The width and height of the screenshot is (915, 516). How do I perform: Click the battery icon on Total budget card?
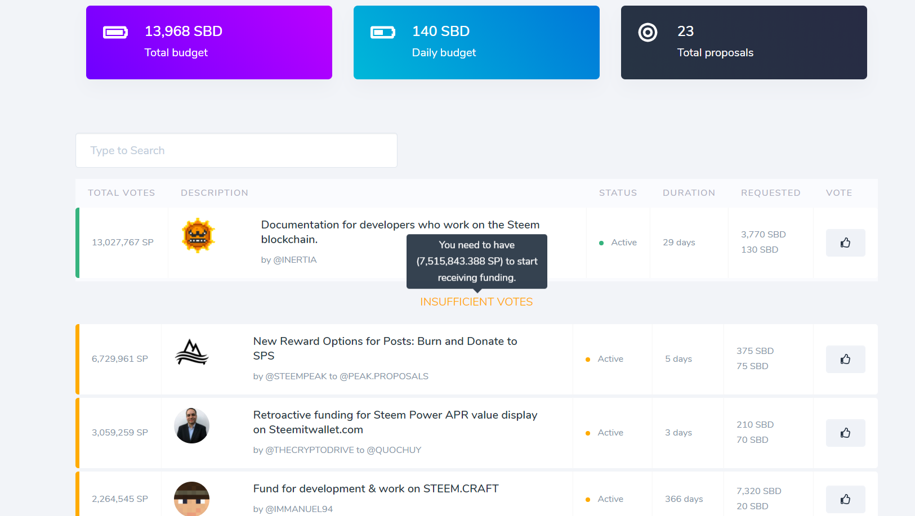pos(115,33)
